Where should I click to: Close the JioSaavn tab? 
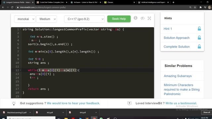tap(100, 2)
